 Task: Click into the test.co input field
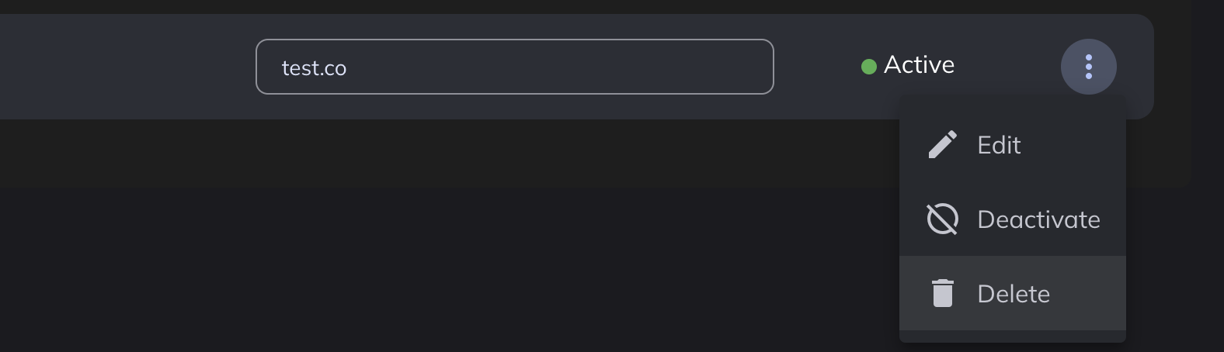(x=514, y=67)
